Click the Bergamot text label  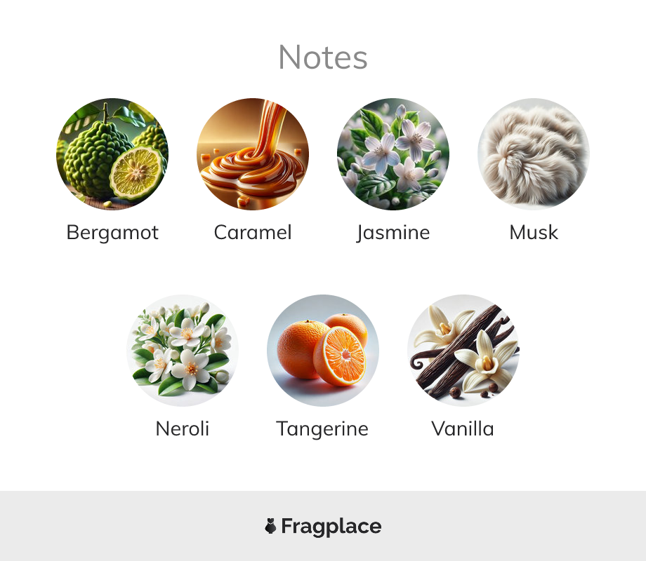click(112, 233)
